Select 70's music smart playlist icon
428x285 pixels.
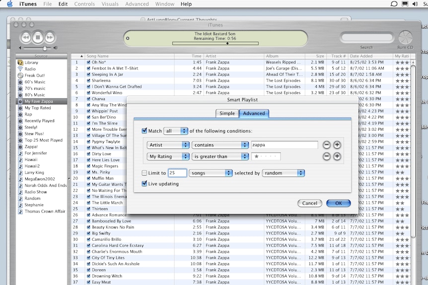coord(20,88)
